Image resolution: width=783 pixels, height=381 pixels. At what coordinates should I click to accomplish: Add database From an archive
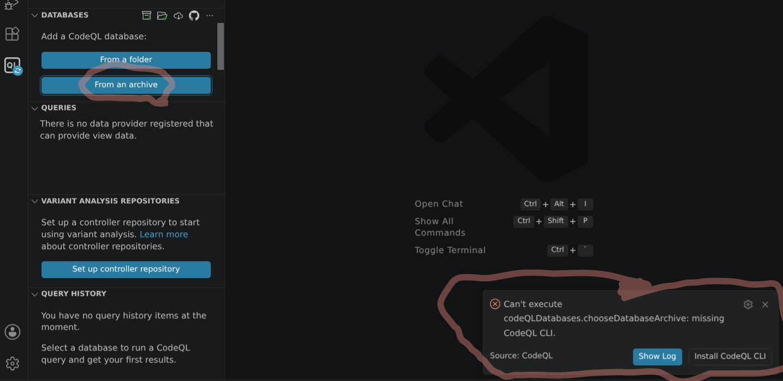click(x=126, y=85)
